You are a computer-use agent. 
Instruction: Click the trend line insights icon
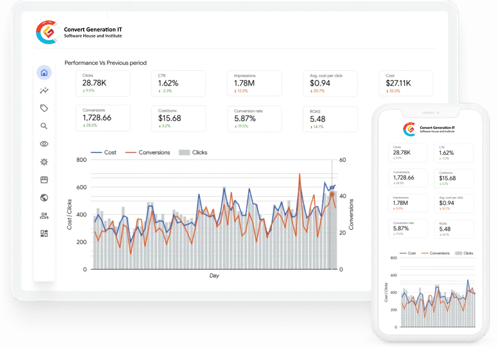(44, 91)
